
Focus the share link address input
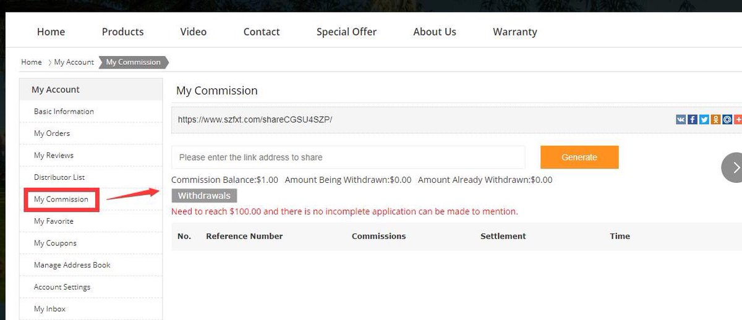(348, 158)
